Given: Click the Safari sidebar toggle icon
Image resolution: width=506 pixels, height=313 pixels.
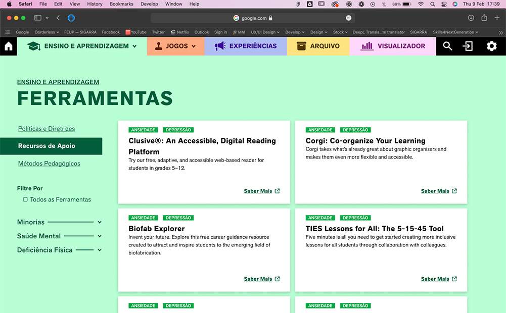Looking at the screenshot, I should [x=38, y=18].
